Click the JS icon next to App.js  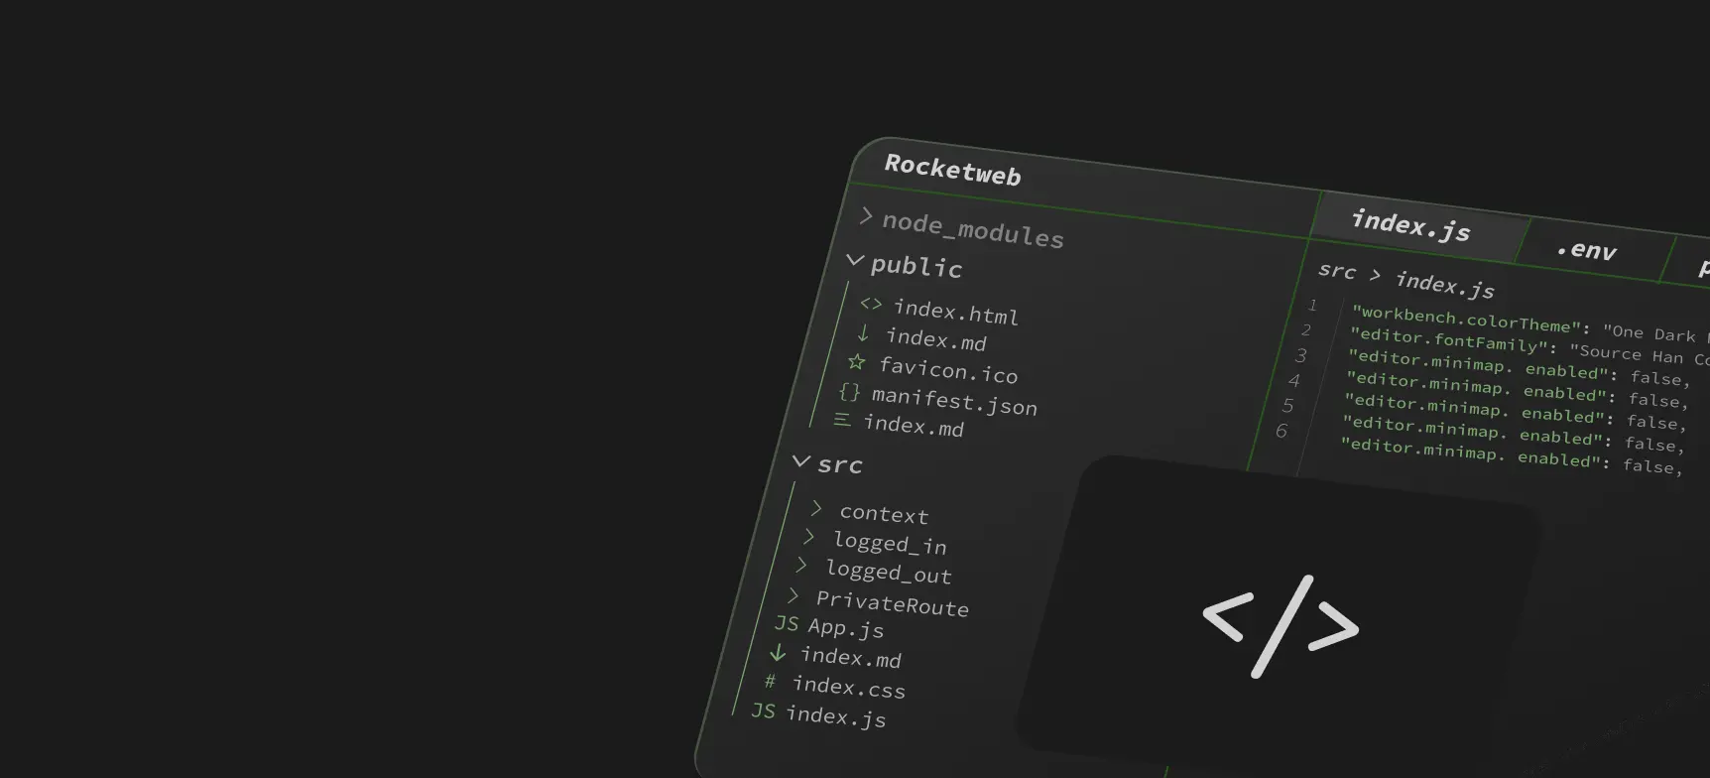pos(787,623)
